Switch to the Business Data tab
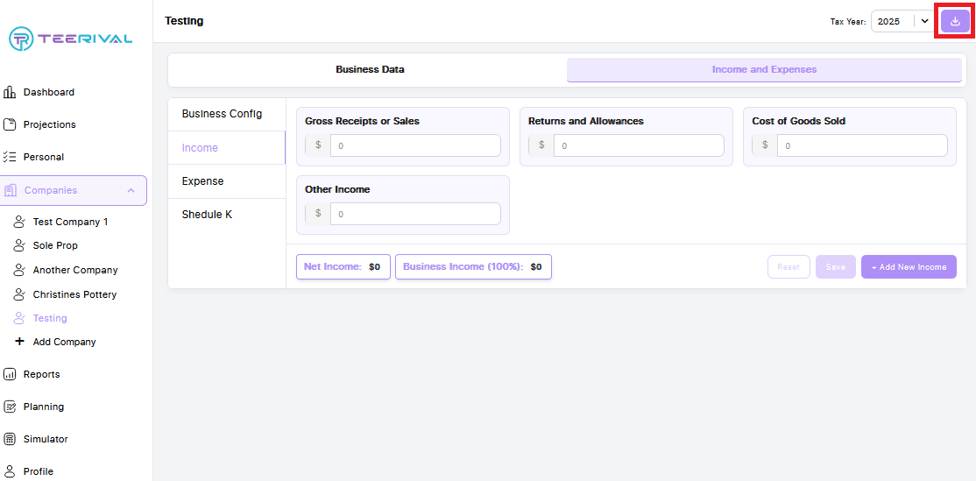 (370, 70)
